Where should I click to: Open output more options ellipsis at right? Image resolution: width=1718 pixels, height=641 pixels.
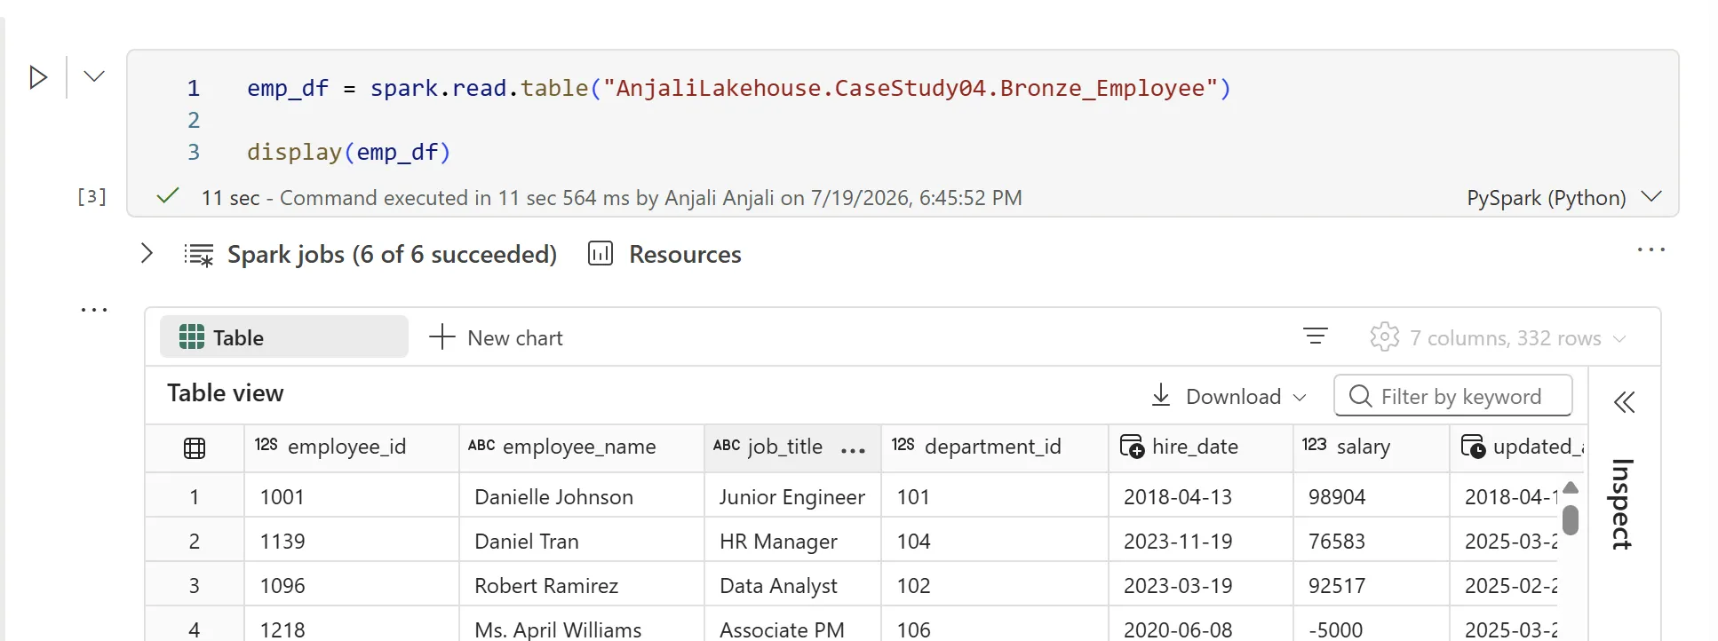click(1650, 250)
